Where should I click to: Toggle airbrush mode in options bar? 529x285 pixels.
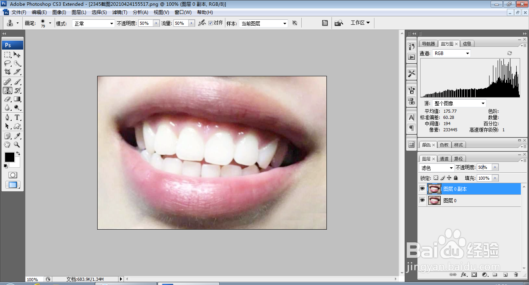point(202,23)
